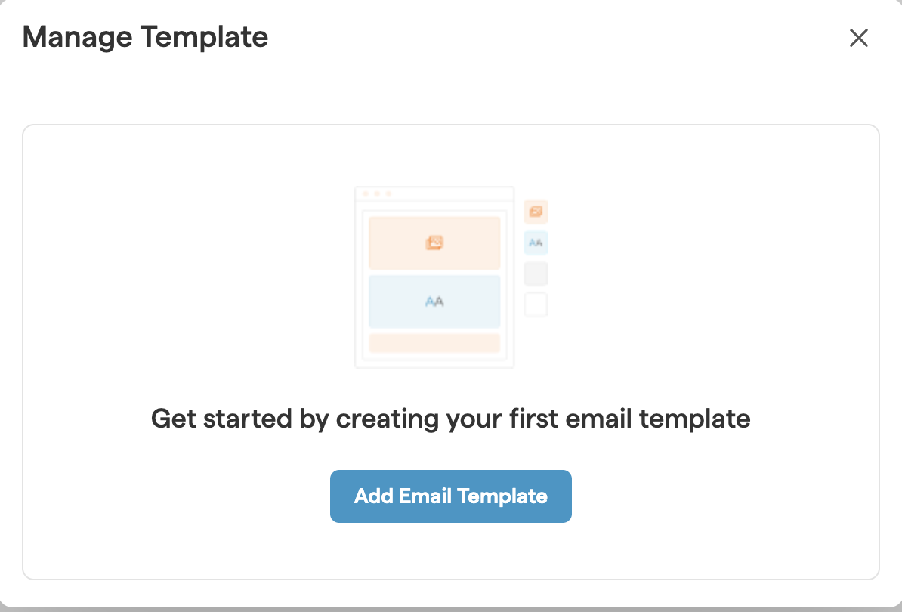Image resolution: width=902 pixels, height=612 pixels.
Task: Click the word "Add" on the blue button
Action: pos(373,496)
